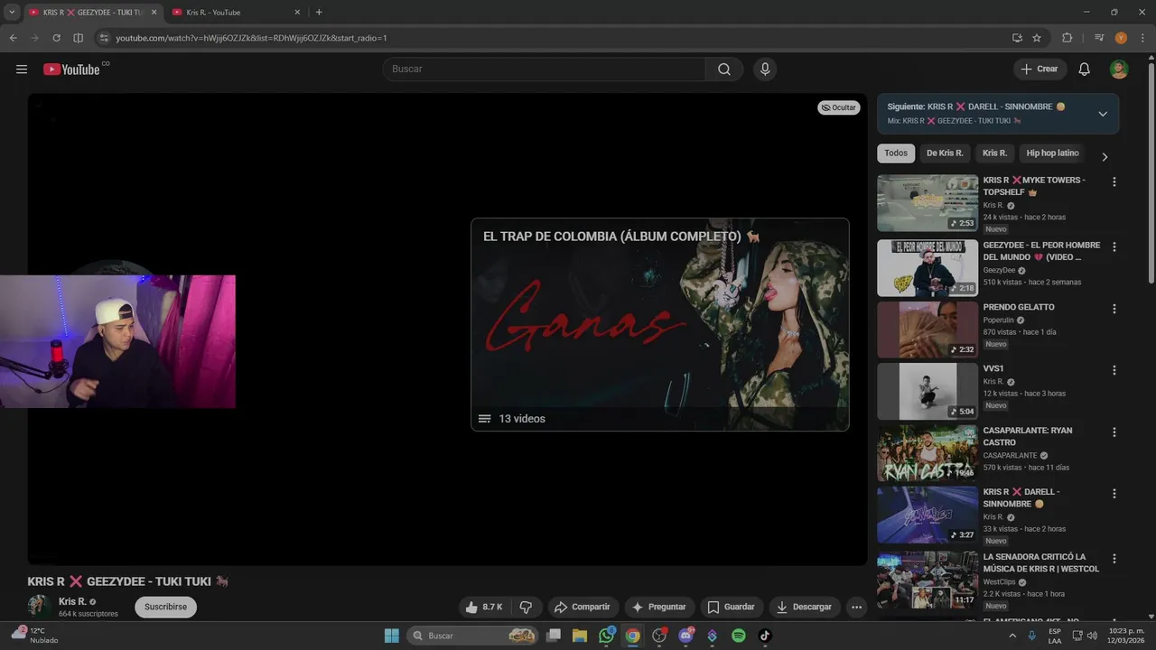Show hidden system tray icons
This screenshot has height=650, width=1156.
click(x=1011, y=636)
